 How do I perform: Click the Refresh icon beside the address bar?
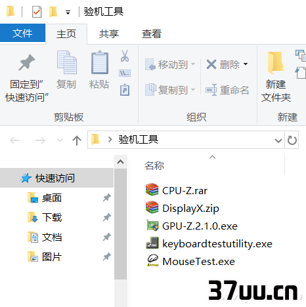click(x=292, y=140)
